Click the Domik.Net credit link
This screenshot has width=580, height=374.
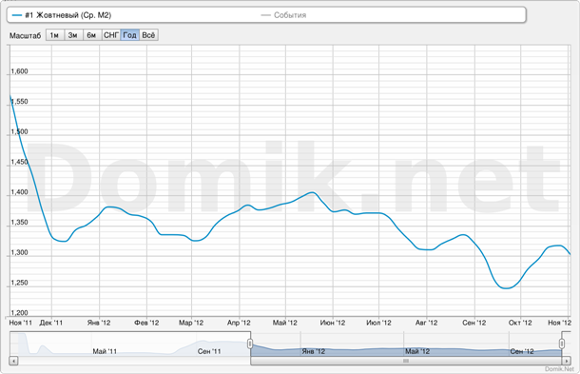click(559, 369)
